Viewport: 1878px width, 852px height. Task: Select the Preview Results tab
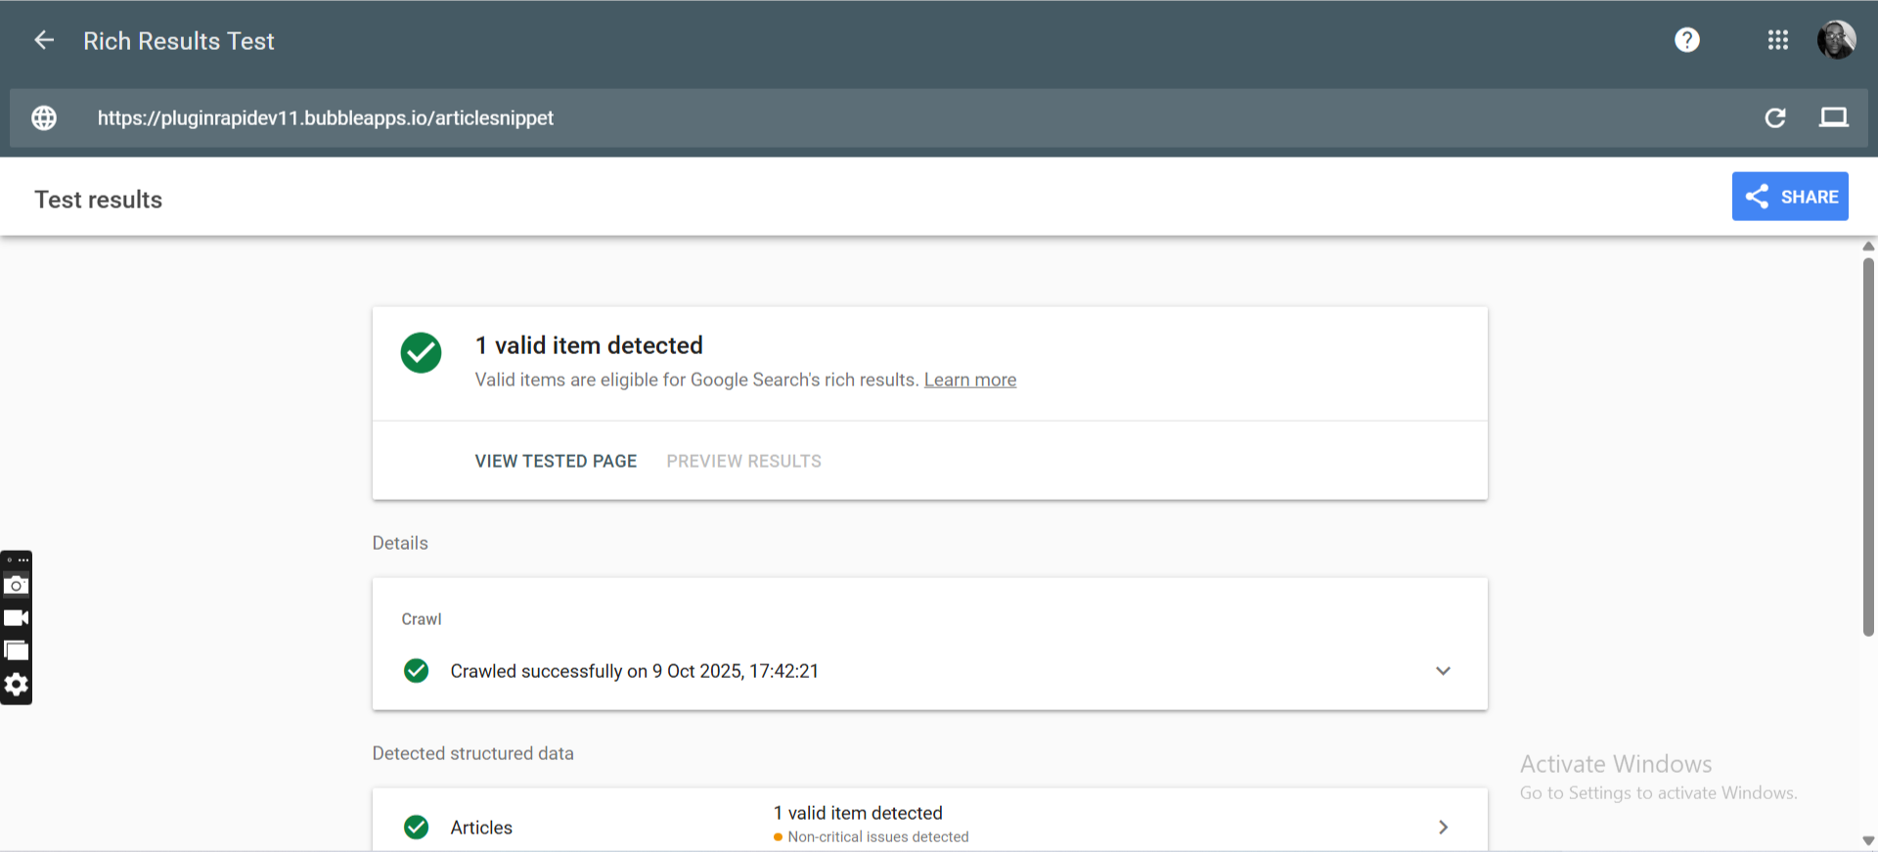(x=743, y=461)
